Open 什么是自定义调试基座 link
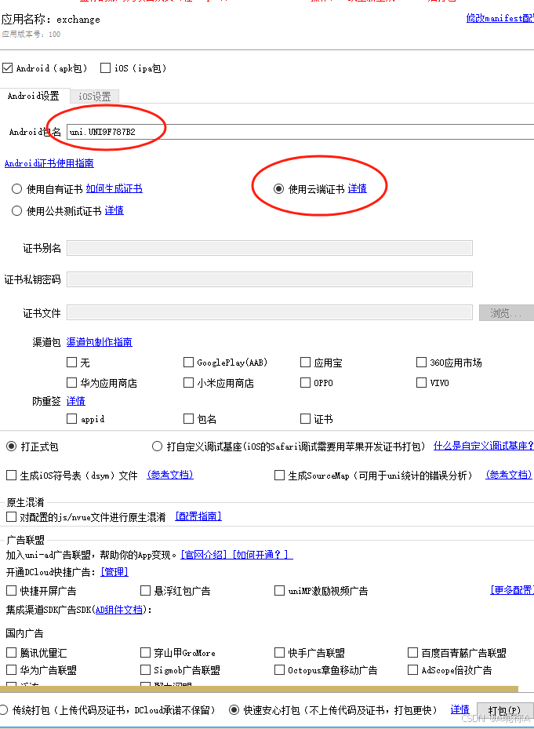 coord(483,446)
